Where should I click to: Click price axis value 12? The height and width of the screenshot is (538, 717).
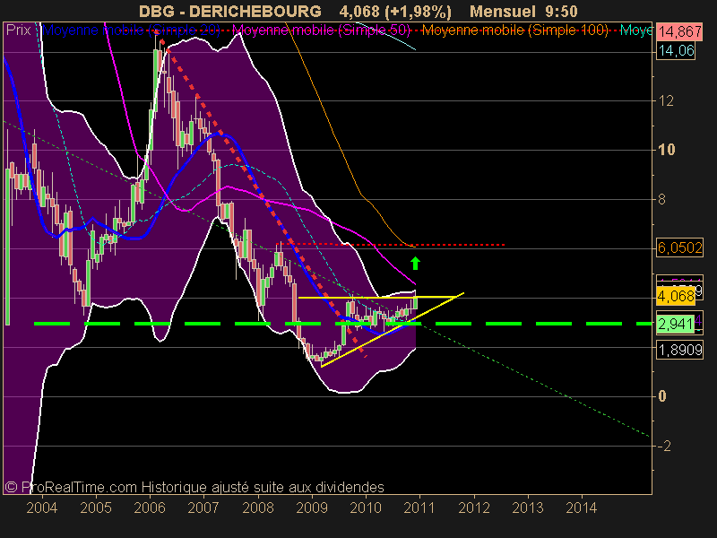click(666, 100)
